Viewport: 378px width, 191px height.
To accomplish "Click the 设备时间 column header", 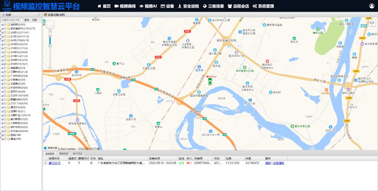I will click(163, 158).
